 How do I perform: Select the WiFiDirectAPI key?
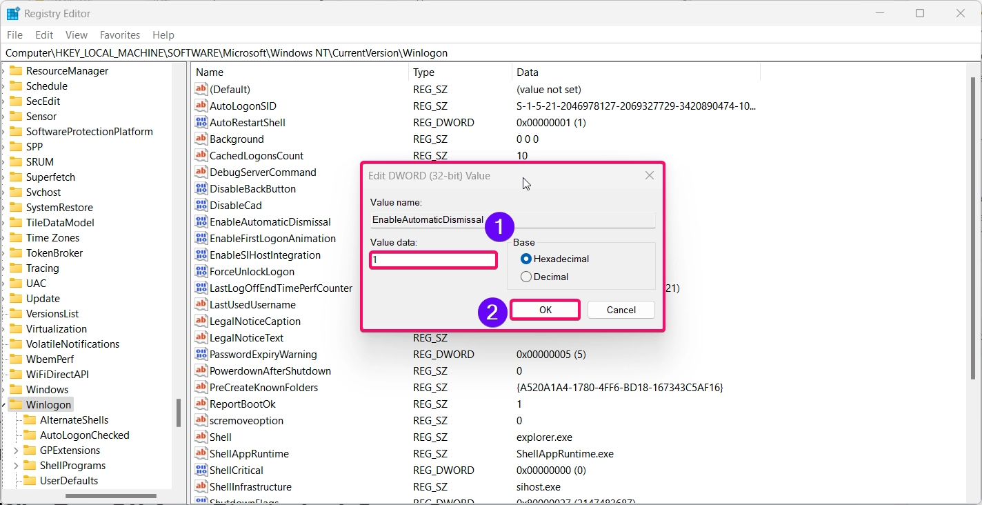pos(57,375)
